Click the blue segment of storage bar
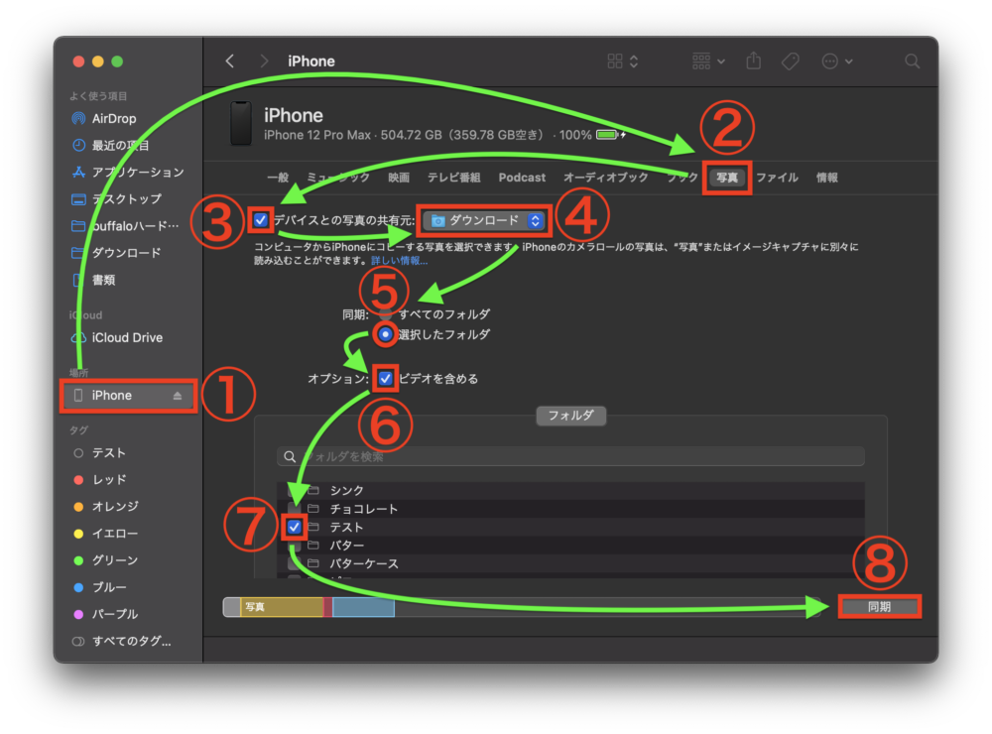The width and height of the screenshot is (992, 734). (x=364, y=607)
